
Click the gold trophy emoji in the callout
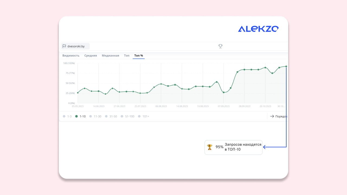[210, 147]
